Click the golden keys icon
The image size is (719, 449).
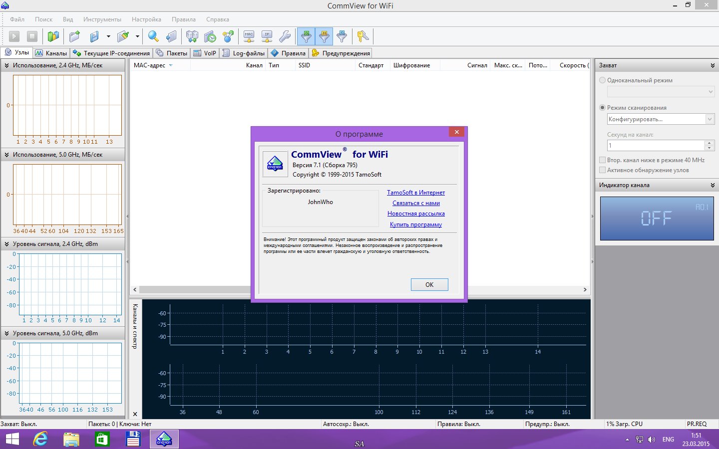pyautogui.click(x=363, y=36)
